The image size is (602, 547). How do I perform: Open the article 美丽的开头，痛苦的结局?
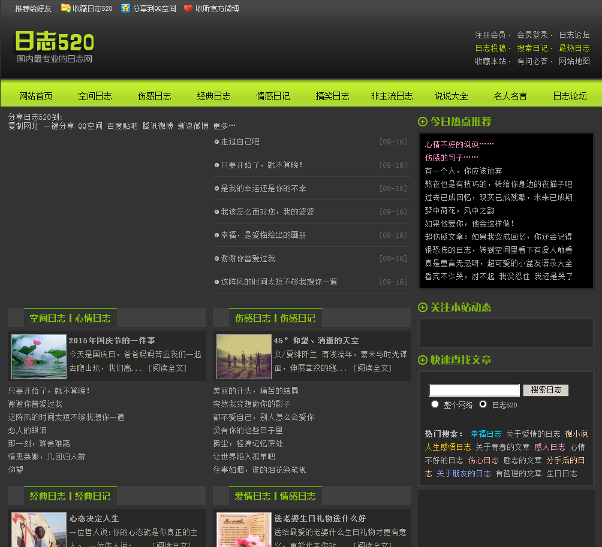255,391
